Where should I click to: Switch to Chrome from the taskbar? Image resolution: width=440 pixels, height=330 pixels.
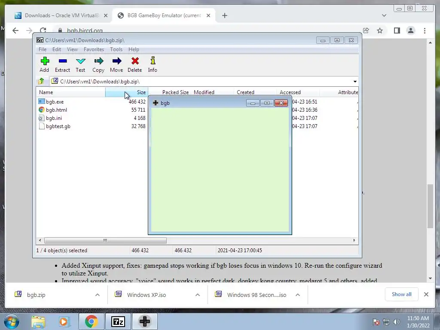pos(91,321)
